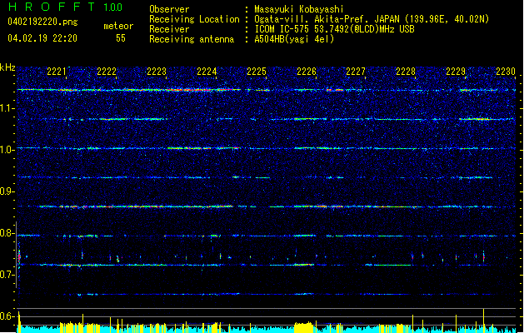
Task: Click the 2226 time marker
Action: pyautogui.click(x=307, y=72)
